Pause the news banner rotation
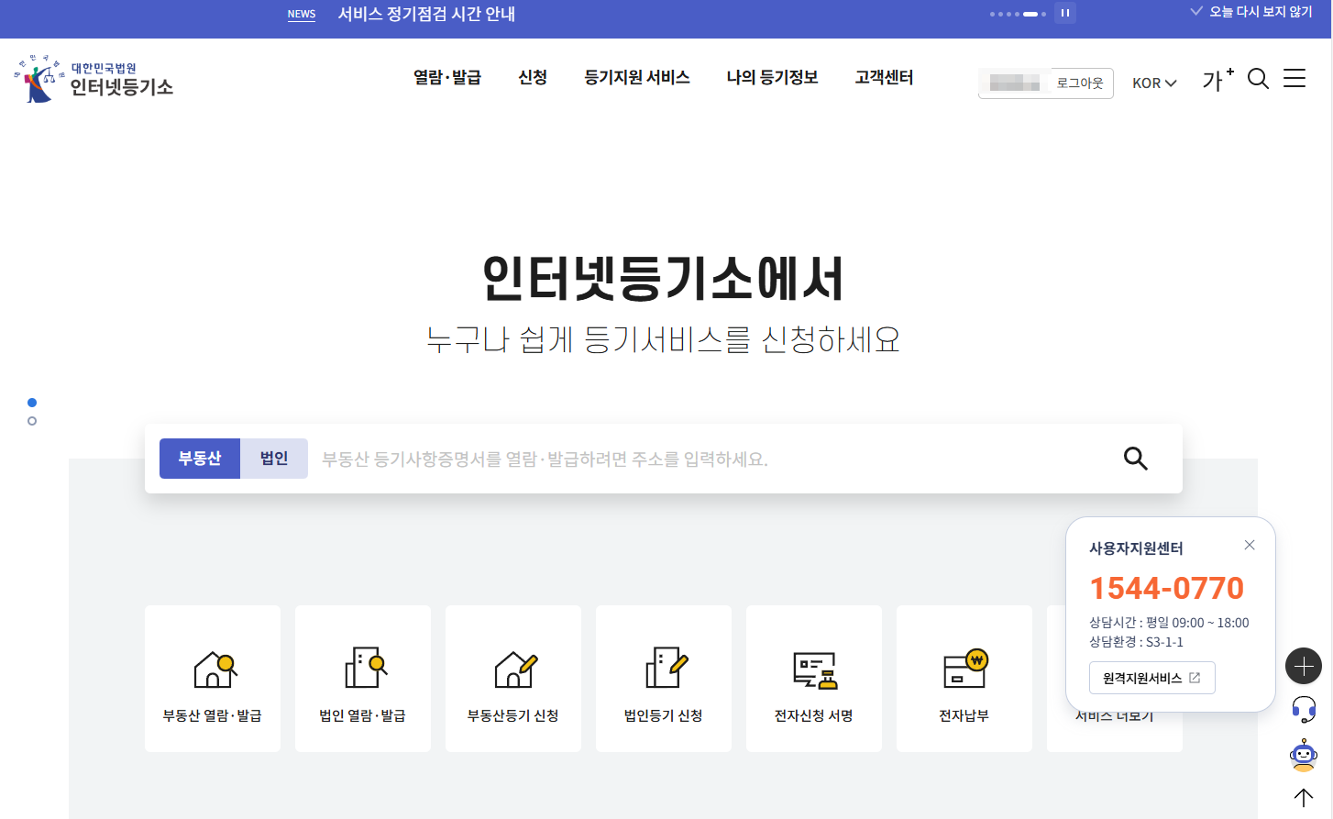This screenshot has width=1333, height=819. [1064, 13]
